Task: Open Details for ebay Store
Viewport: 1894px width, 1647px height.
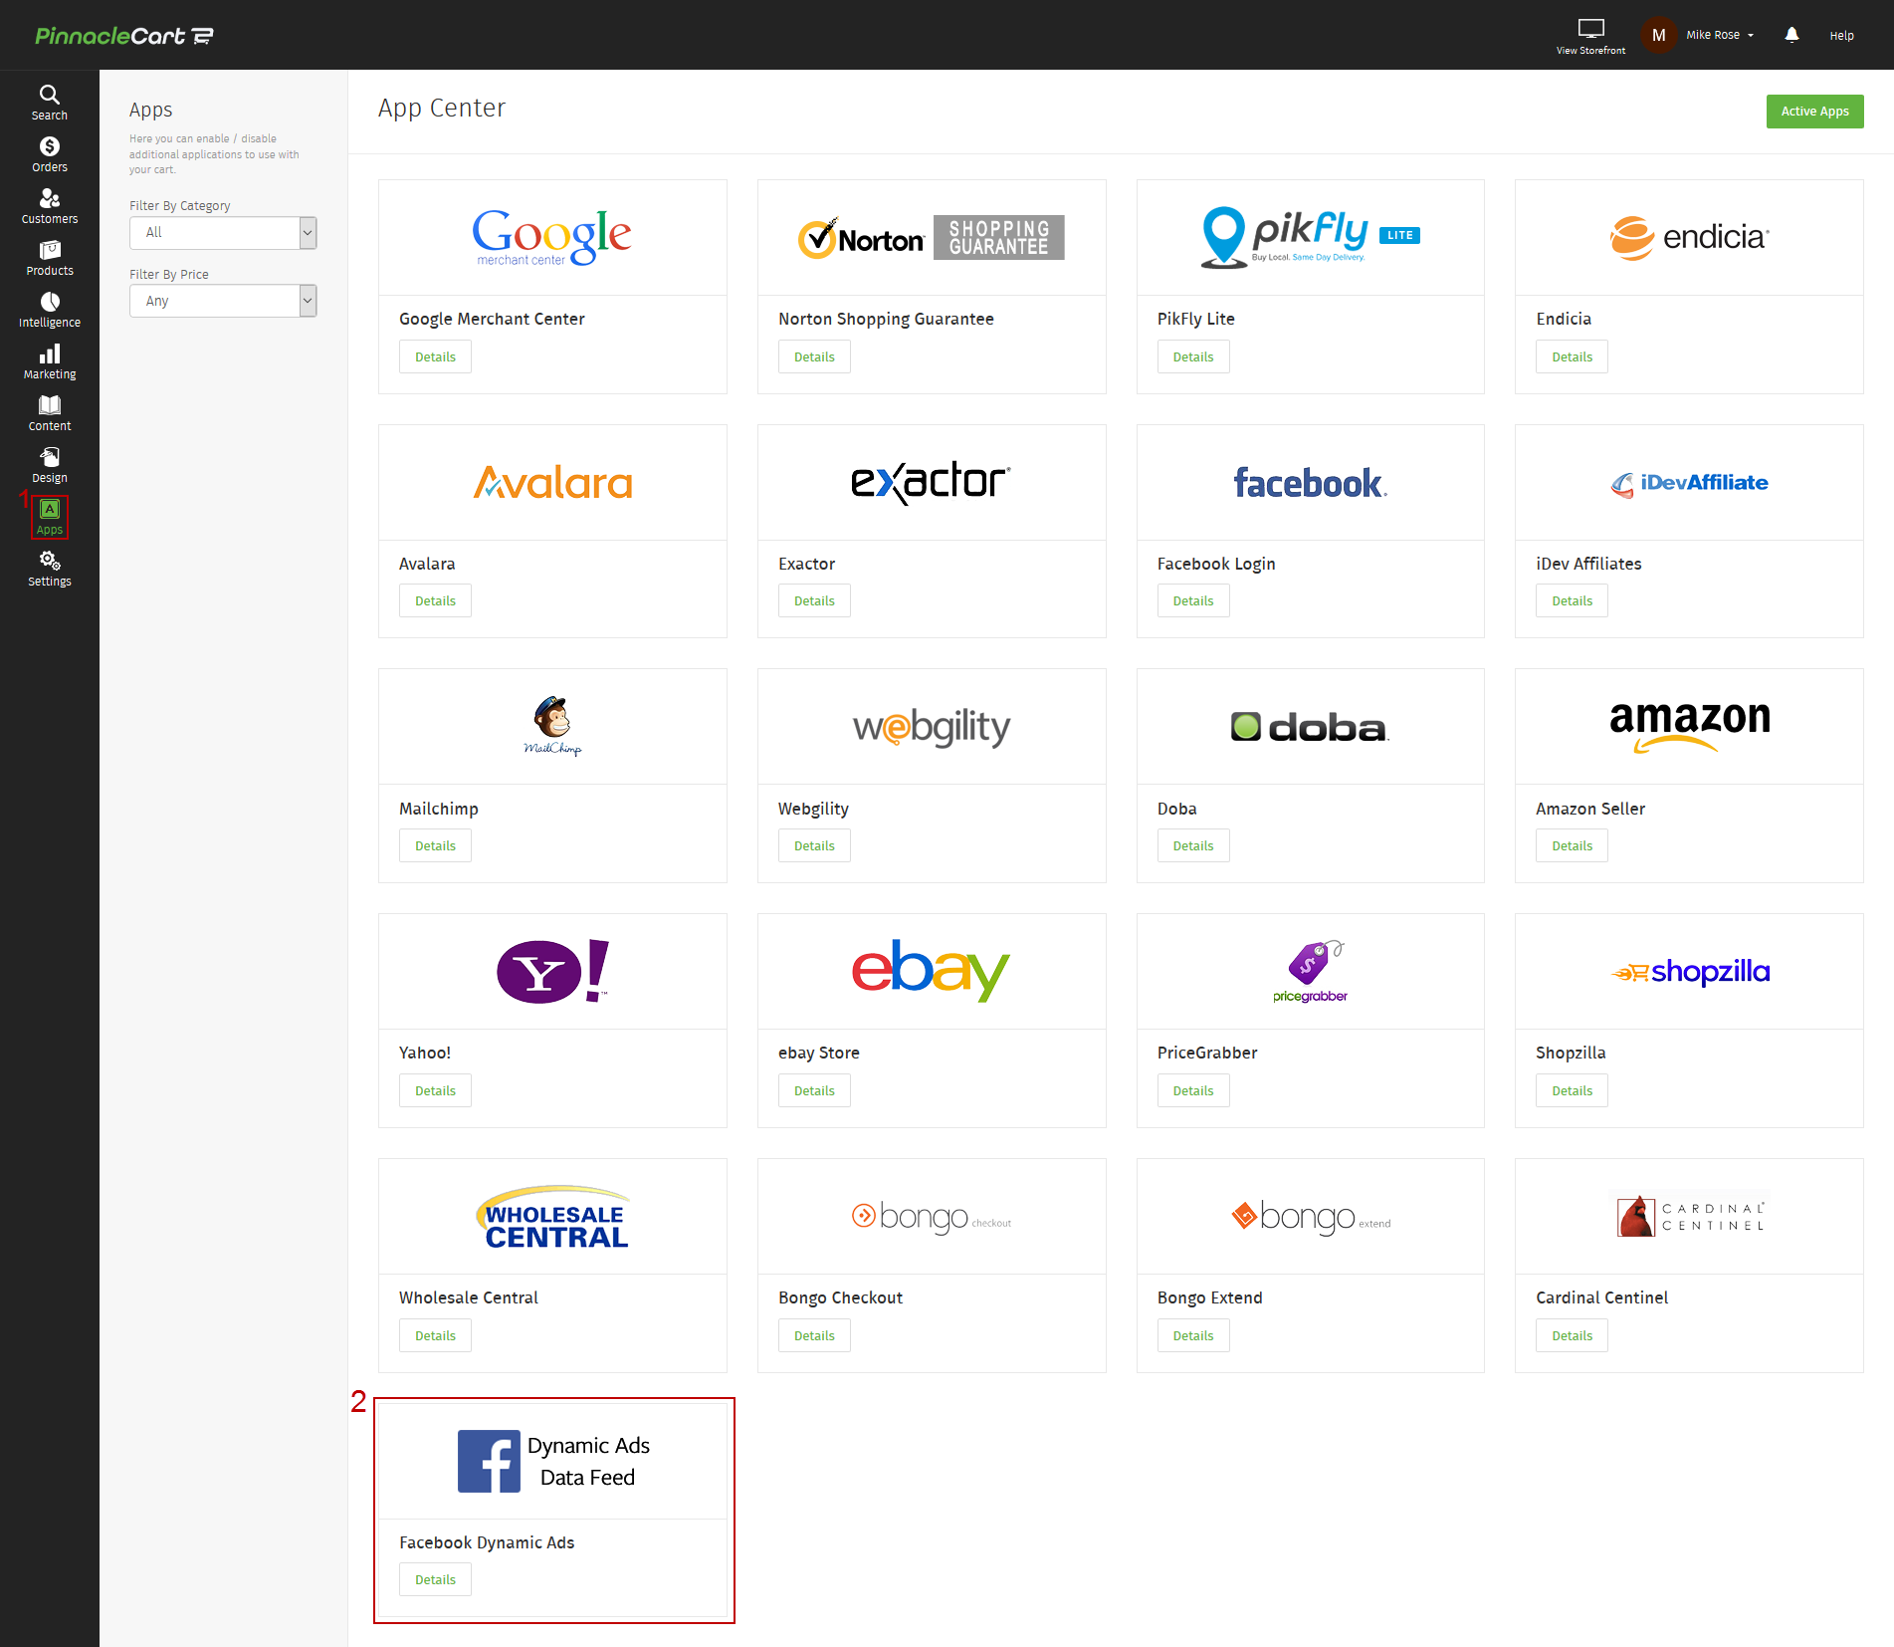Action: pos(814,1090)
